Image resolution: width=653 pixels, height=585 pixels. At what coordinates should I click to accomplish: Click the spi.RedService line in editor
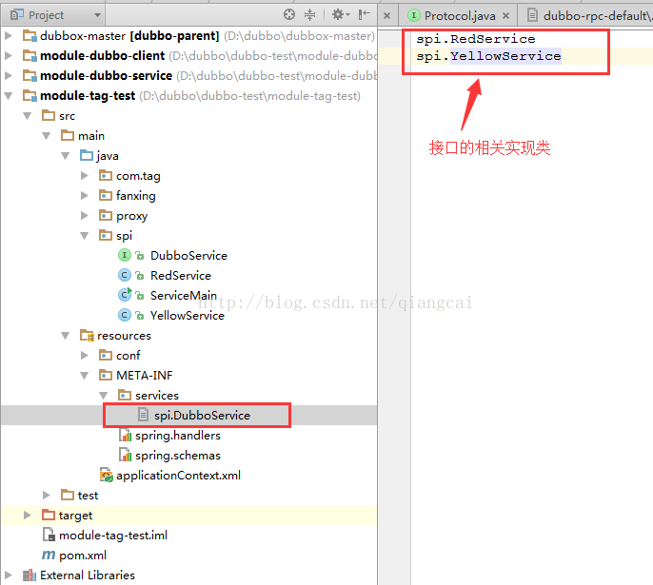pyautogui.click(x=476, y=39)
